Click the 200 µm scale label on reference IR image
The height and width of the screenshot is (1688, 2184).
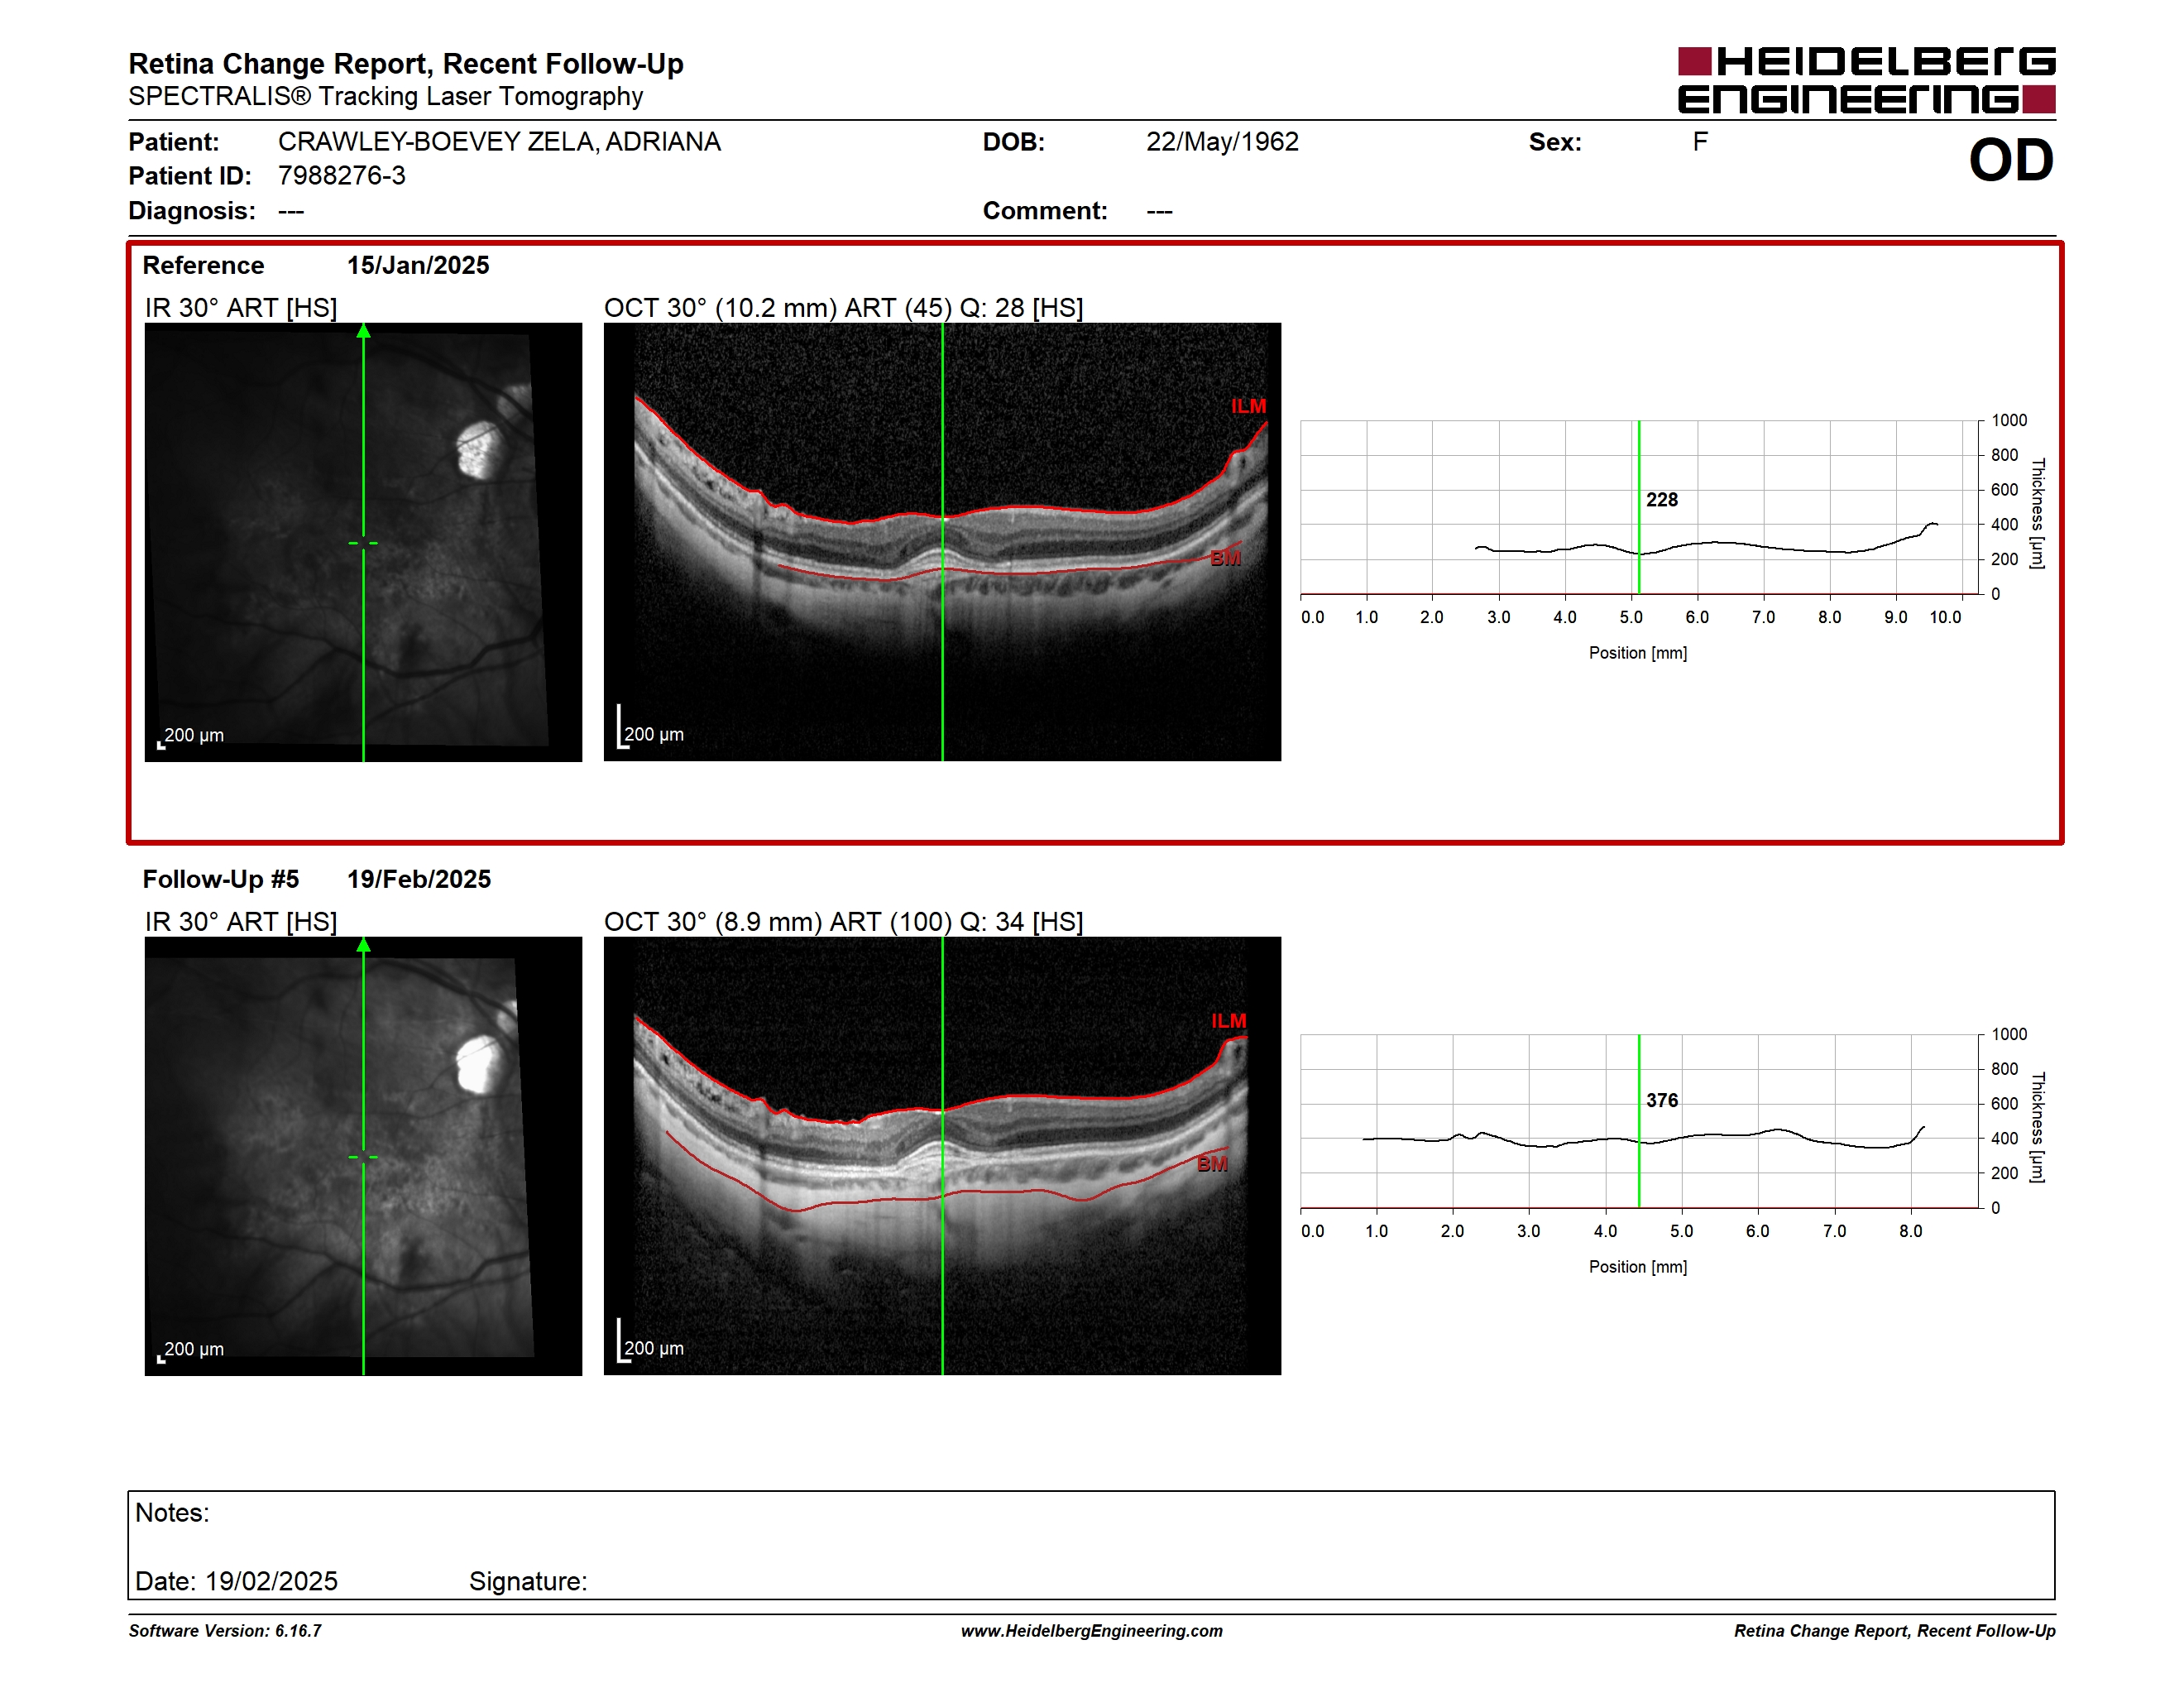(194, 736)
